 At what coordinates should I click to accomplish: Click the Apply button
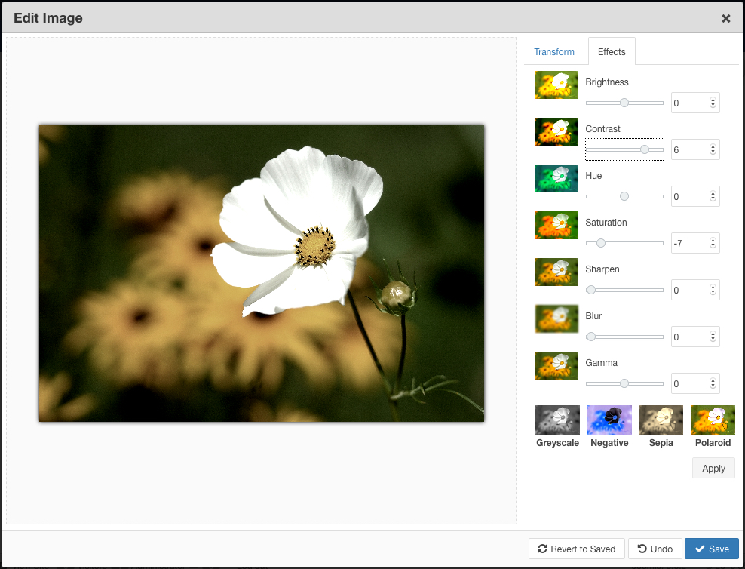[713, 468]
